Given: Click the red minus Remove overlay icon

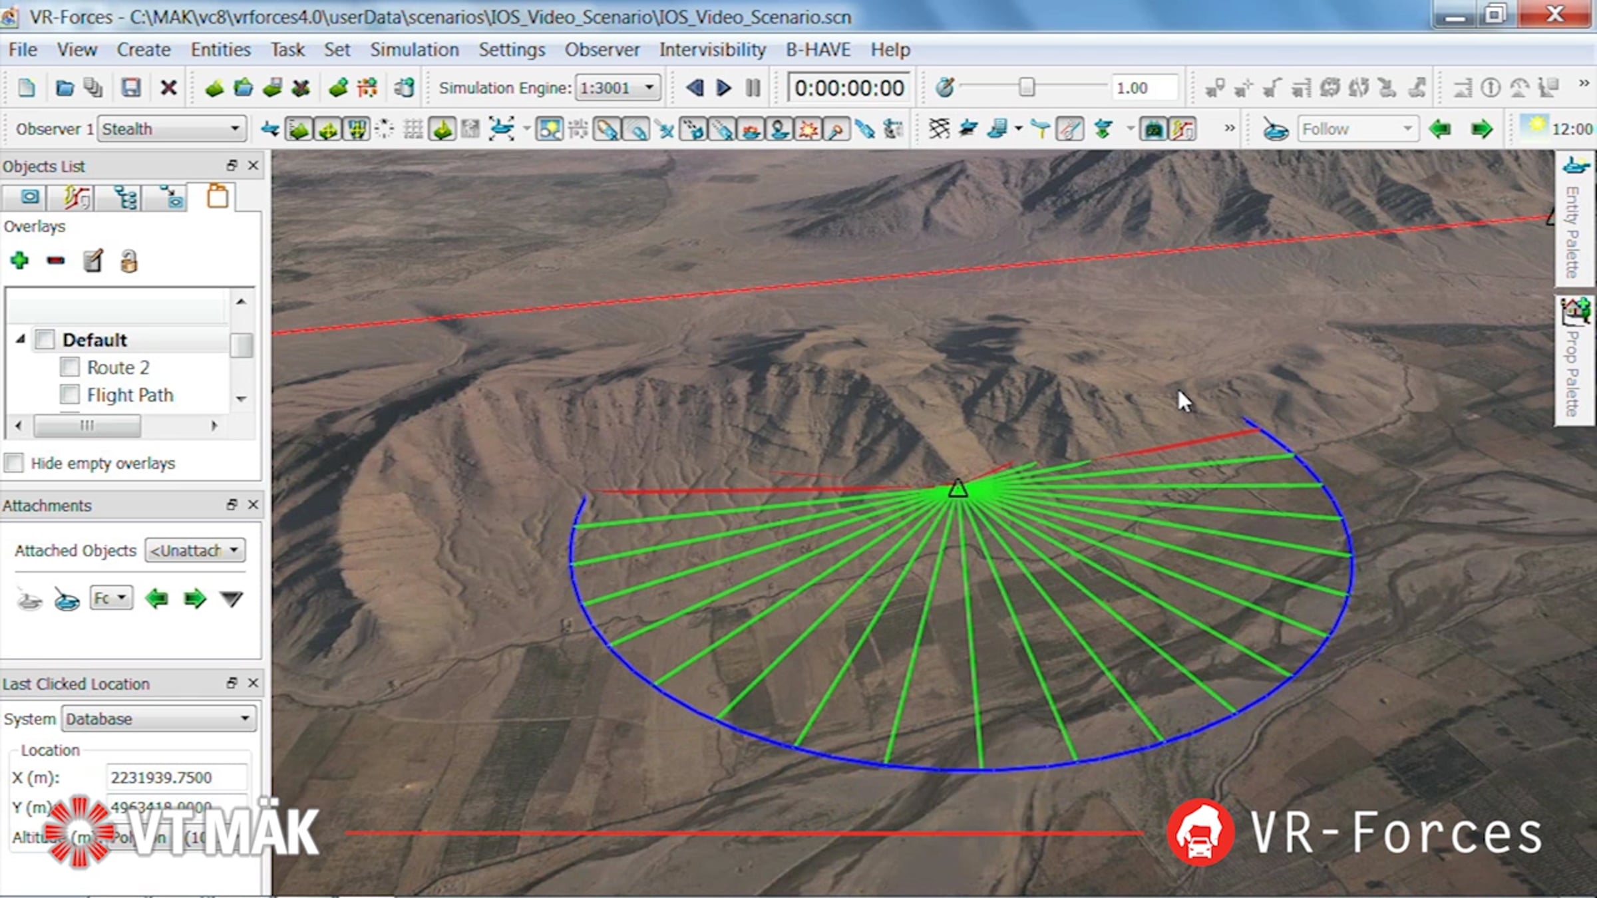Looking at the screenshot, I should pyautogui.click(x=56, y=260).
